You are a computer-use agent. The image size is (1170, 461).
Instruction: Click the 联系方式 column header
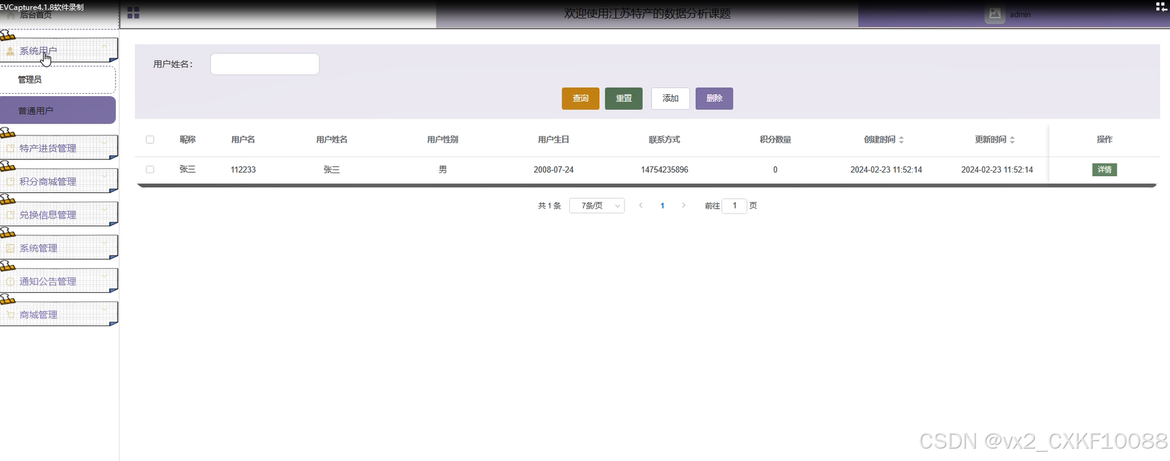pos(665,140)
